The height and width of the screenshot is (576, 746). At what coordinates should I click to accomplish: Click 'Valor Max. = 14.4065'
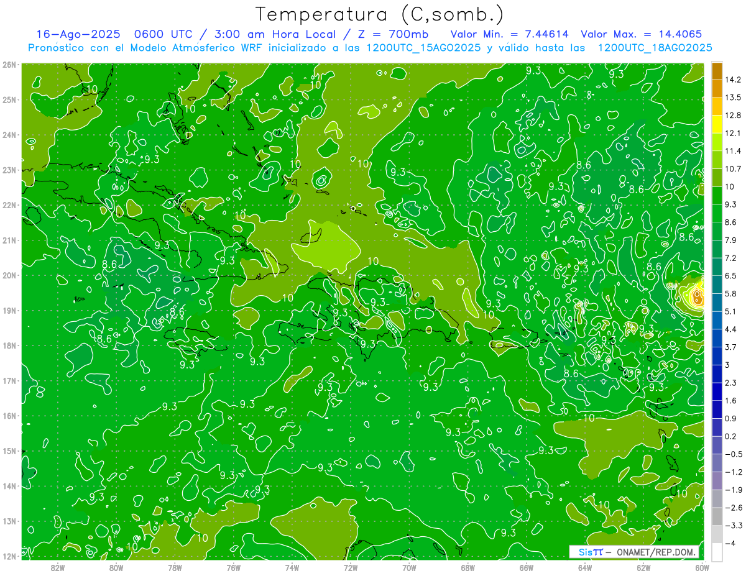(642, 34)
